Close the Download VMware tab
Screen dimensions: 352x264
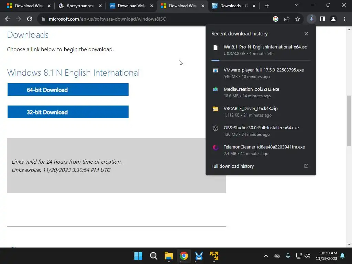click(x=152, y=6)
